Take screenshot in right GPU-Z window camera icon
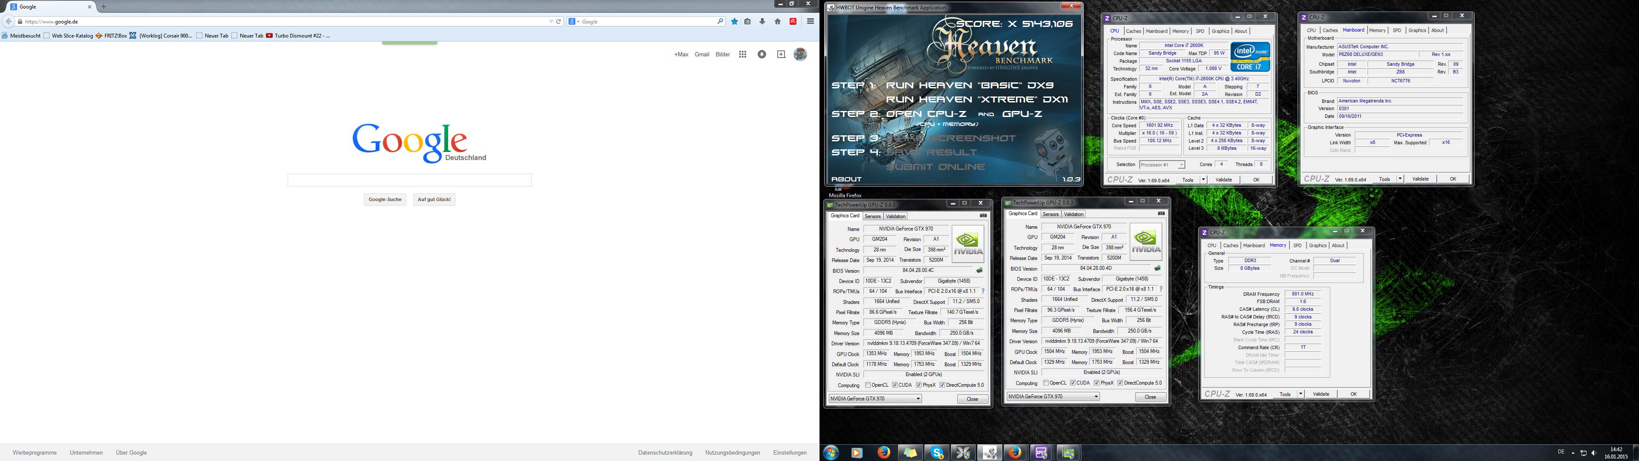 click(1161, 214)
